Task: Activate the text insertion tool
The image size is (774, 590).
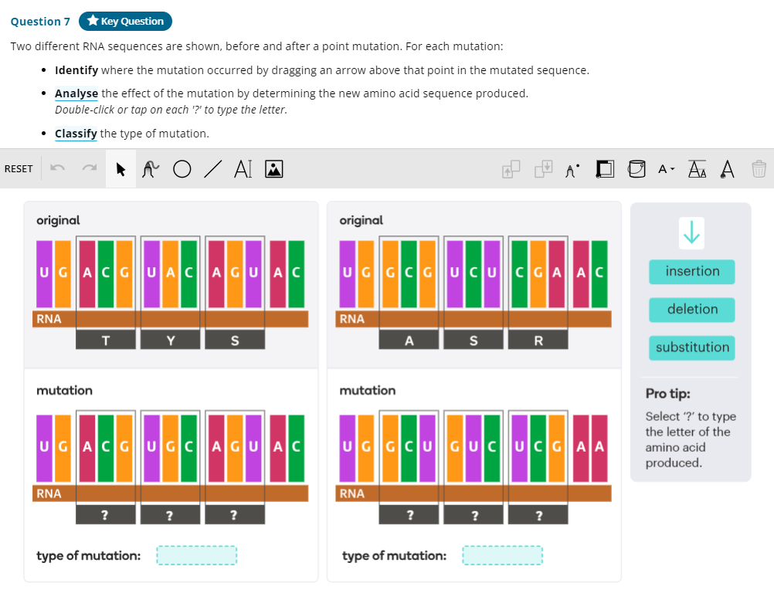Action: coord(243,168)
